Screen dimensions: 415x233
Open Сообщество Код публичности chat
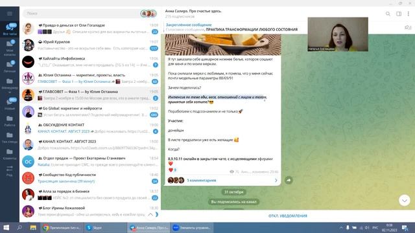coord(90,179)
